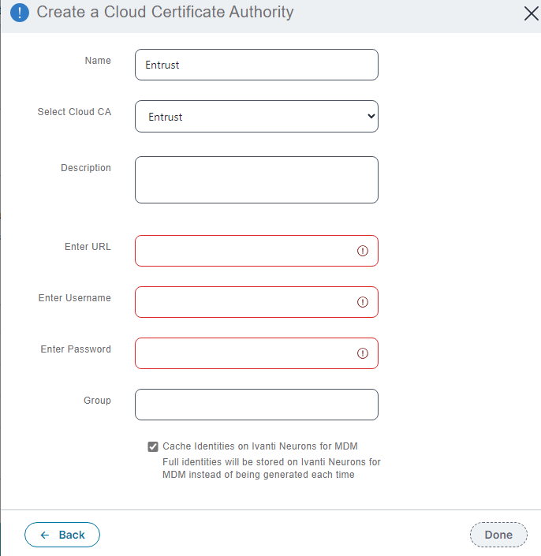Click the Description text area

tap(256, 180)
